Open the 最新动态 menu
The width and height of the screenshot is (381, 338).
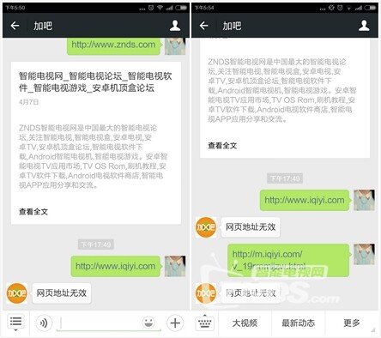[298, 323]
